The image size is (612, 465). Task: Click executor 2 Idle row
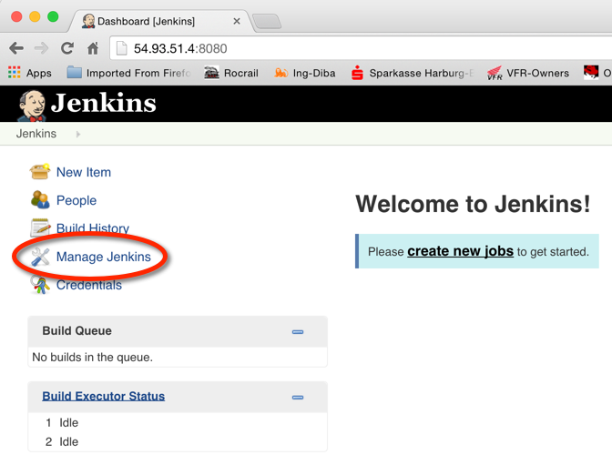[x=178, y=441]
